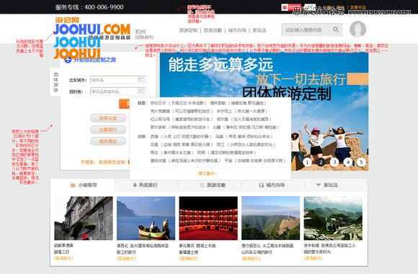Select the 团体旅游 vertical side tab
Viewport: 418px width, 274px height.
tap(55, 82)
